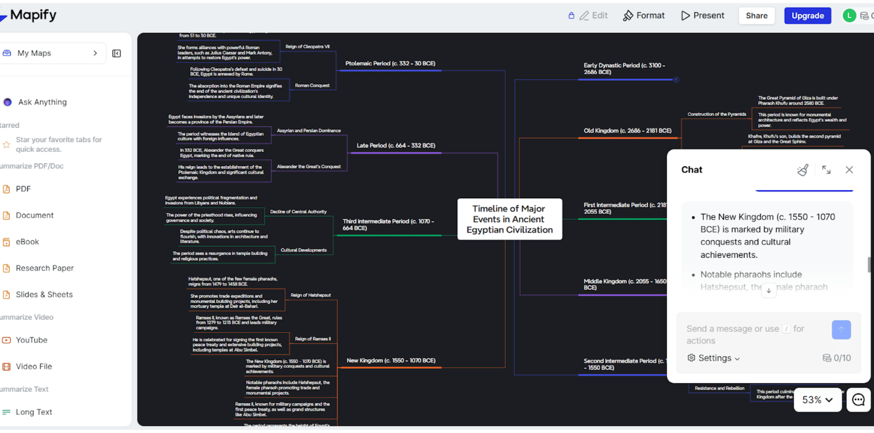Click the Upgrade button
The width and height of the screenshot is (874, 433).
(808, 15)
